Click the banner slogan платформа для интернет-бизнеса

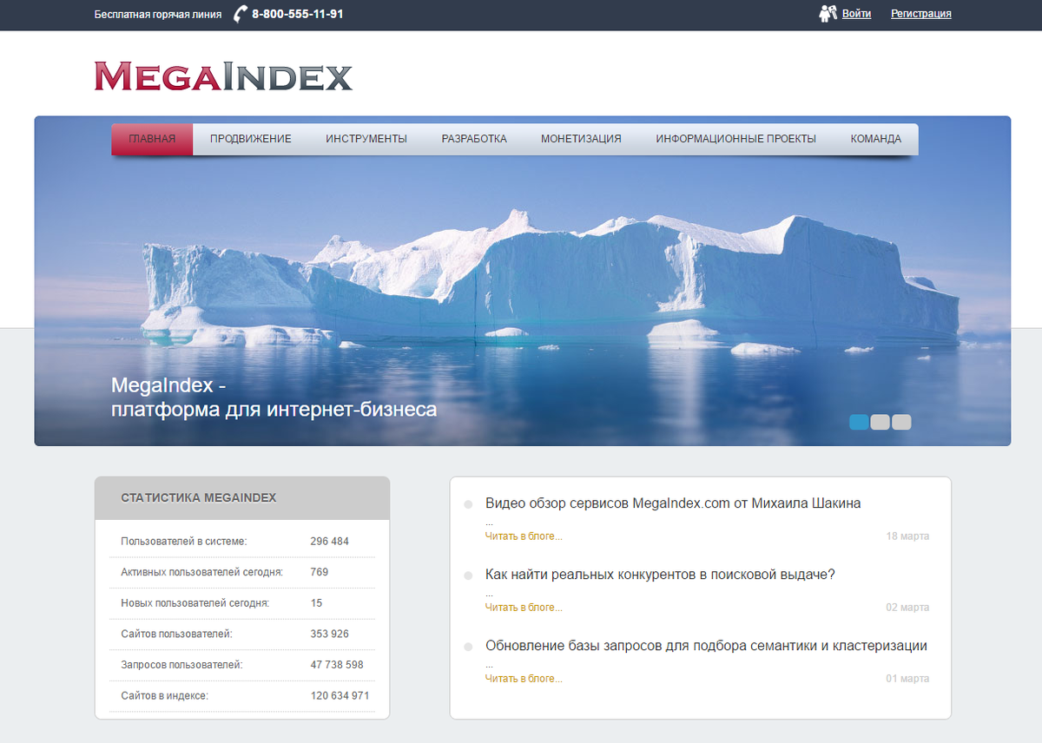pos(274,410)
